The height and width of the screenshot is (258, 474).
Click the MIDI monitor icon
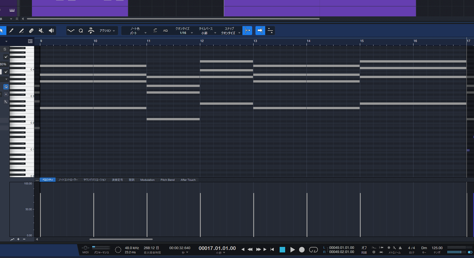(86, 248)
